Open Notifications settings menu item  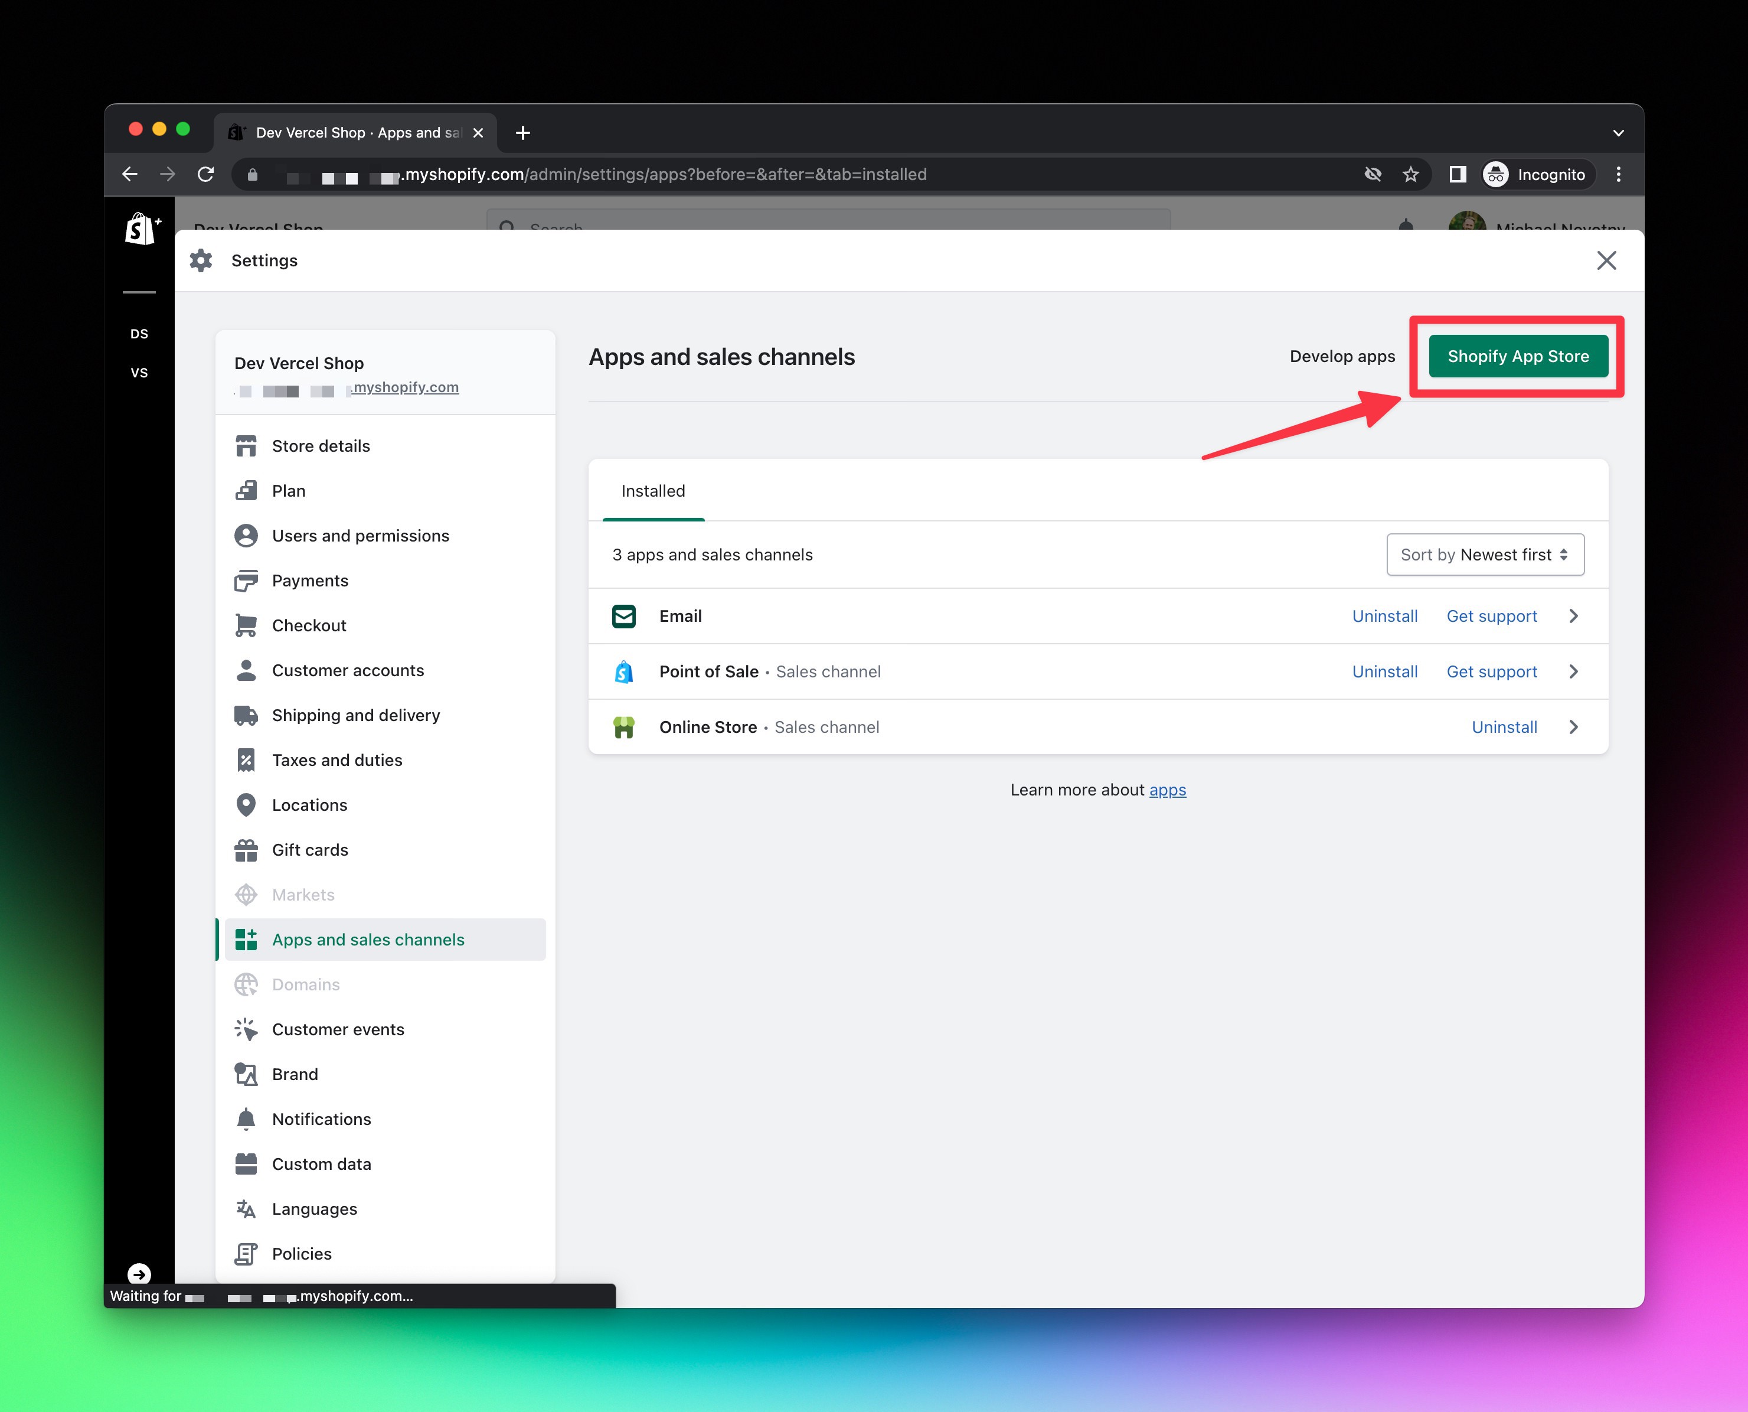(385, 1119)
